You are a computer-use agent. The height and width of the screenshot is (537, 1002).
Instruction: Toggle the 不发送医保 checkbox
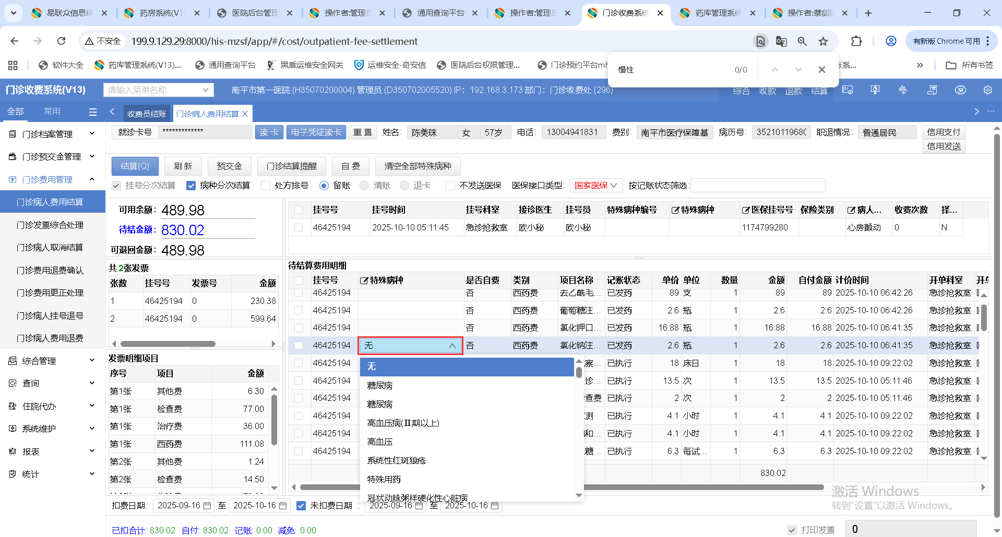pos(450,186)
